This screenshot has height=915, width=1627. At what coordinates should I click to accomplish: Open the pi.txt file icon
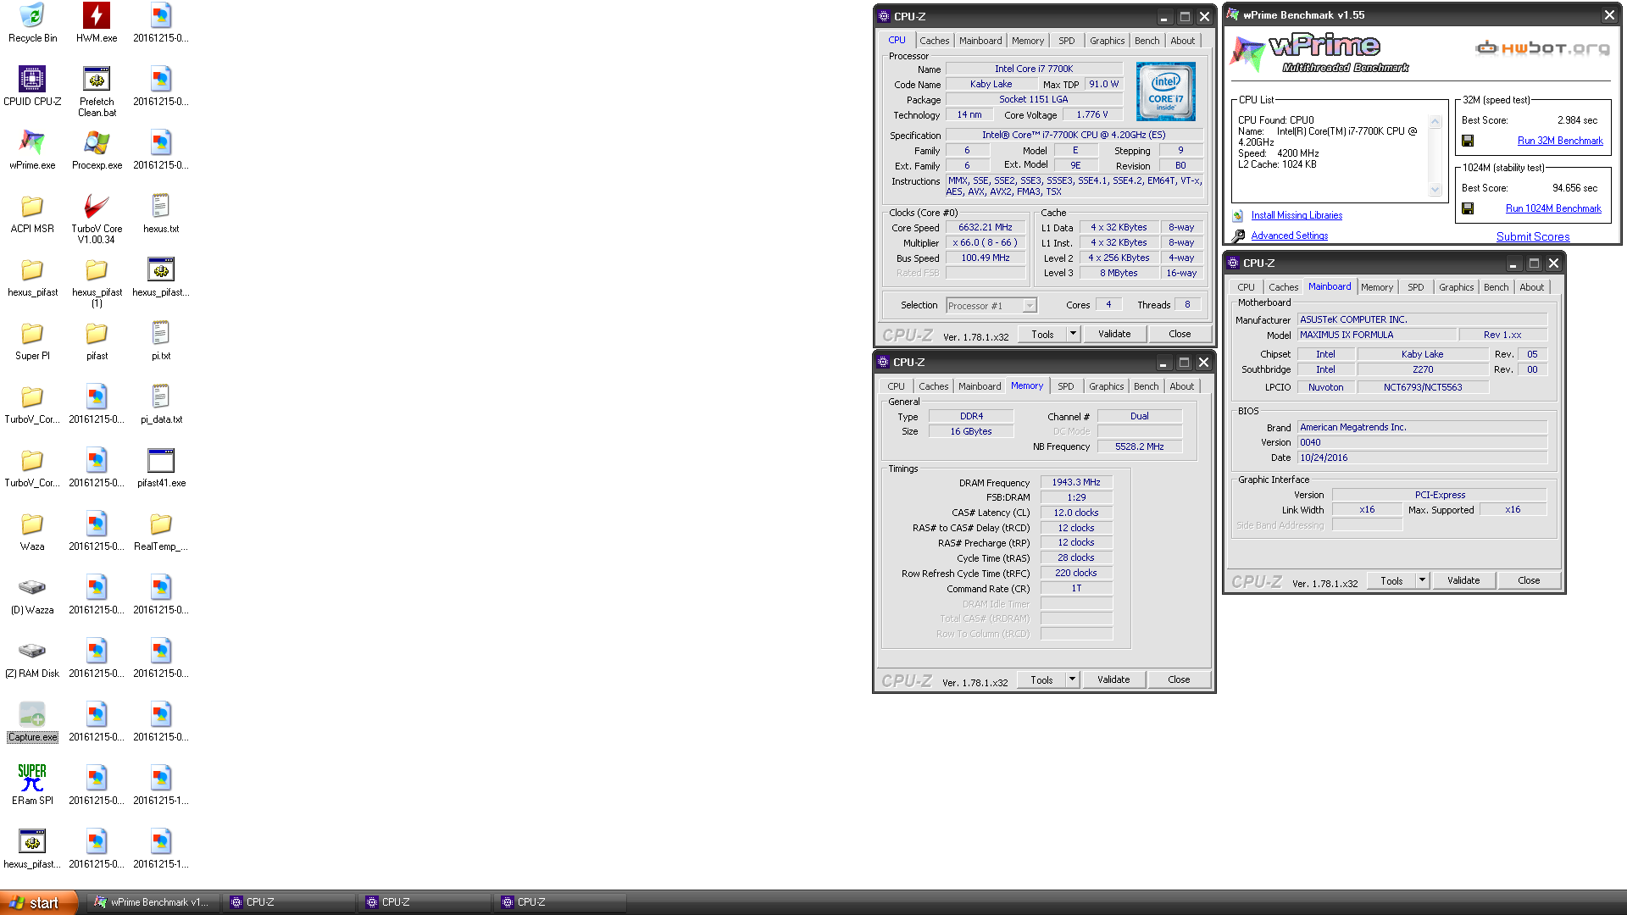(x=161, y=341)
